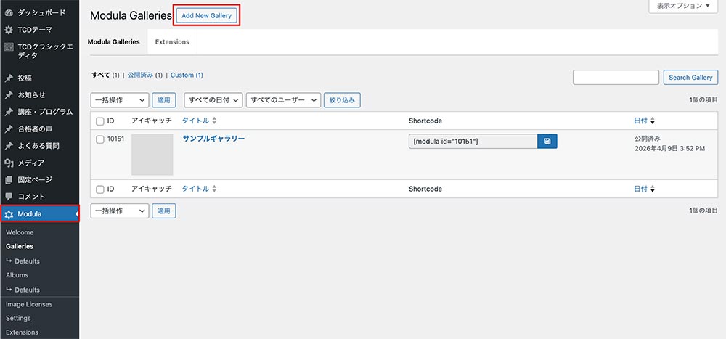This screenshot has width=726, height=339.
Task: Click the TCDテーマ gear icon
Action: coord(9,30)
